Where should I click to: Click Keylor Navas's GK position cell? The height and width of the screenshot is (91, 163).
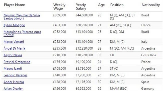(112, 55)
